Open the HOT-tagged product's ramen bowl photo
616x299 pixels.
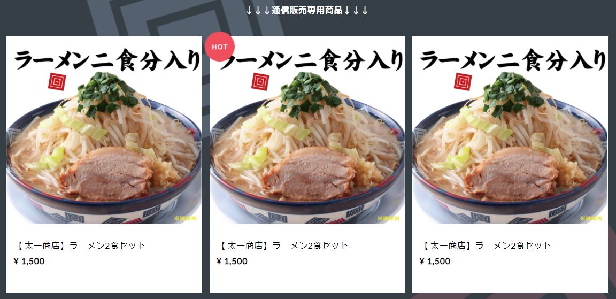point(307,130)
